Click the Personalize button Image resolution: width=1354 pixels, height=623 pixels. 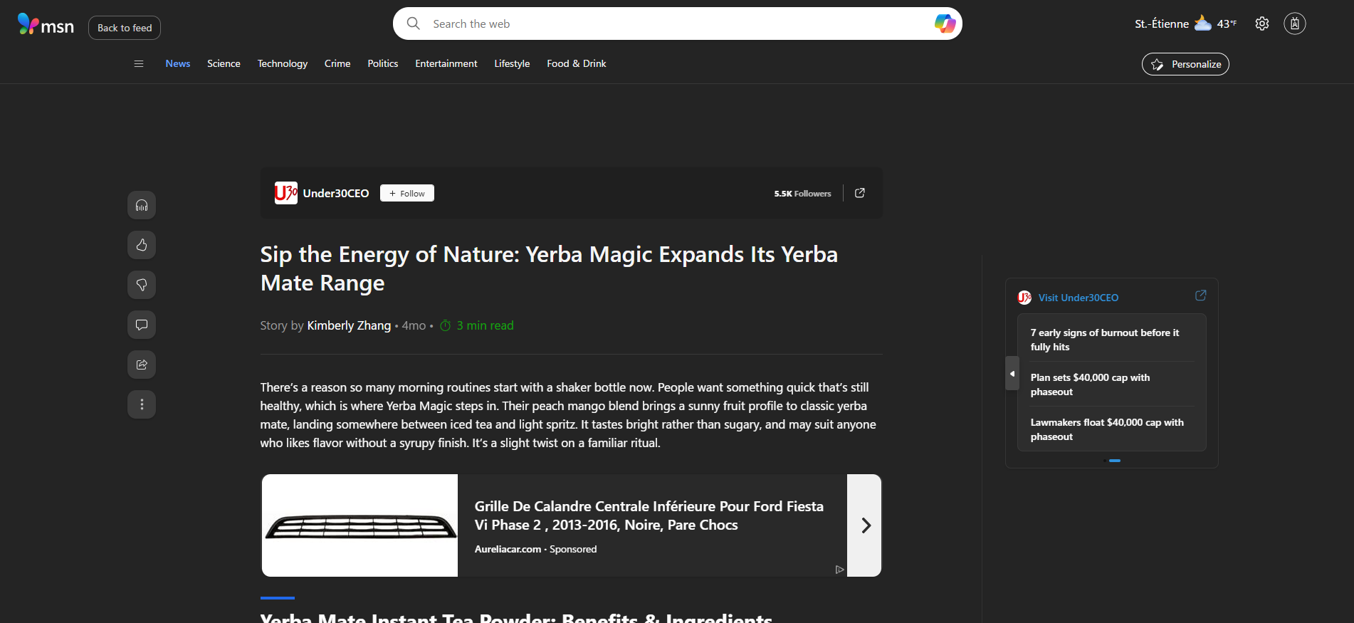tap(1185, 64)
